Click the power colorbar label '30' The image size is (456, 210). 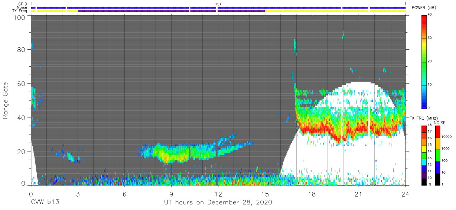coord(430,38)
